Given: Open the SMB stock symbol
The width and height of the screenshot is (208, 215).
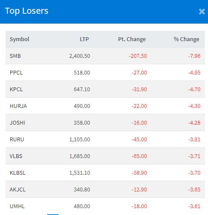Looking at the screenshot, I should [x=15, y=56].
